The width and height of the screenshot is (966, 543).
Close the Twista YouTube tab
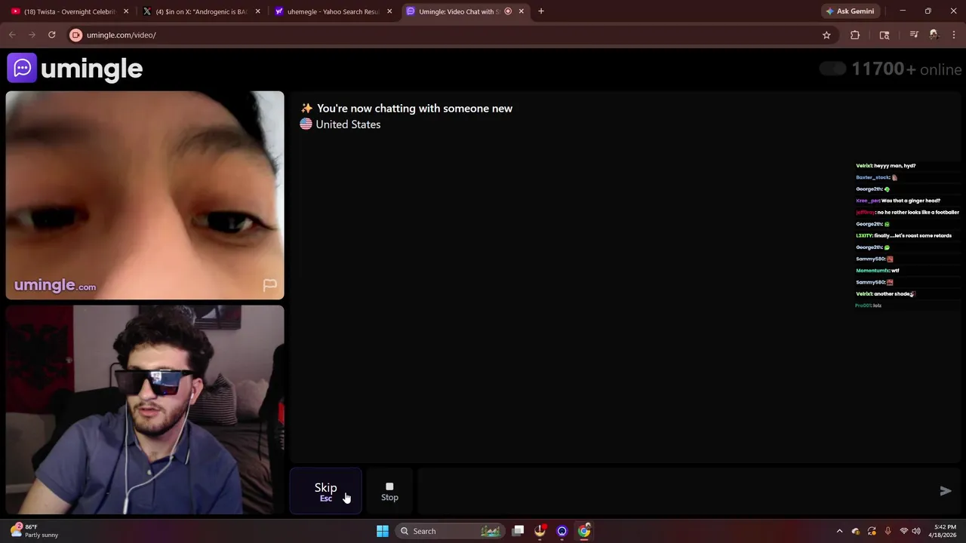(x=126, y=11)
